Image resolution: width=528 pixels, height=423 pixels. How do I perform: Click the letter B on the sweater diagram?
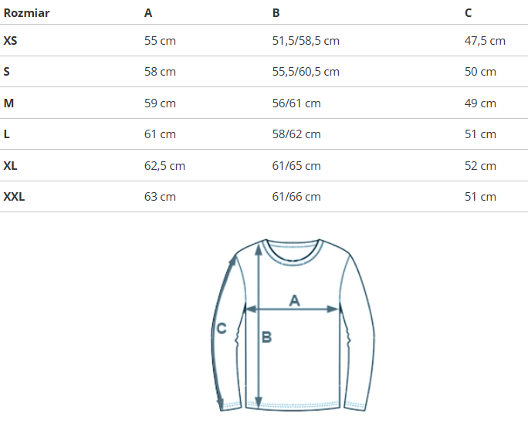[x=266, y=337]
